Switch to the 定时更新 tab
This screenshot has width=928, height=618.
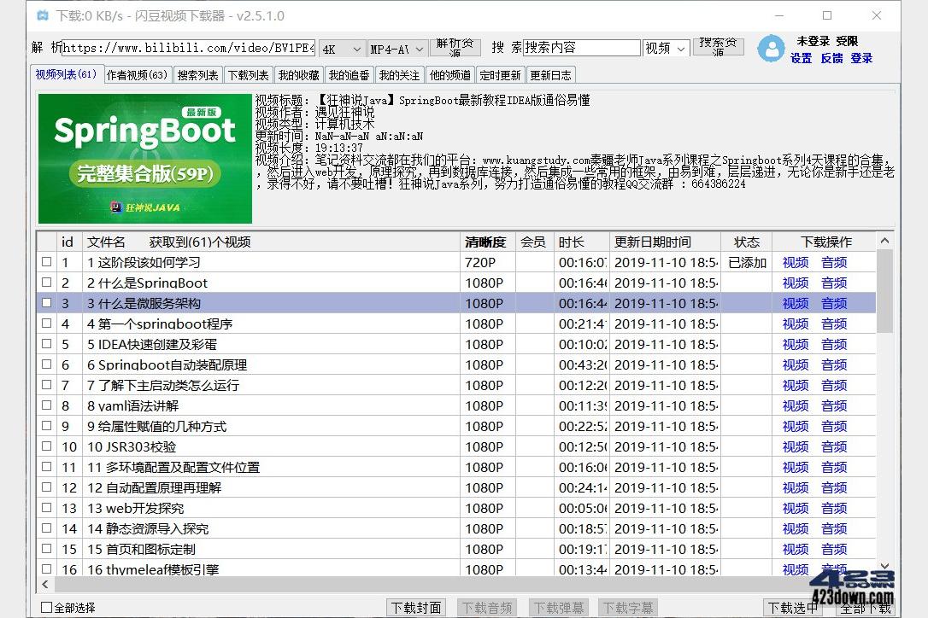click(x=500, y=75)
